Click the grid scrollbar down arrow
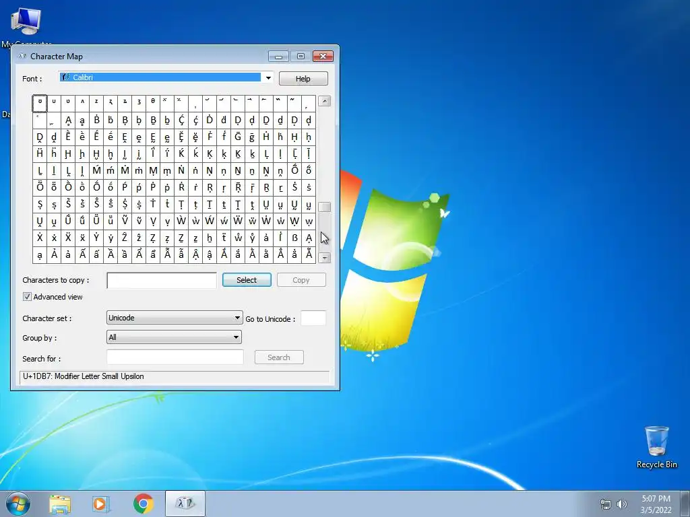Image resolution: width=690 pixels, height=517 pixels. click(324, 258)
